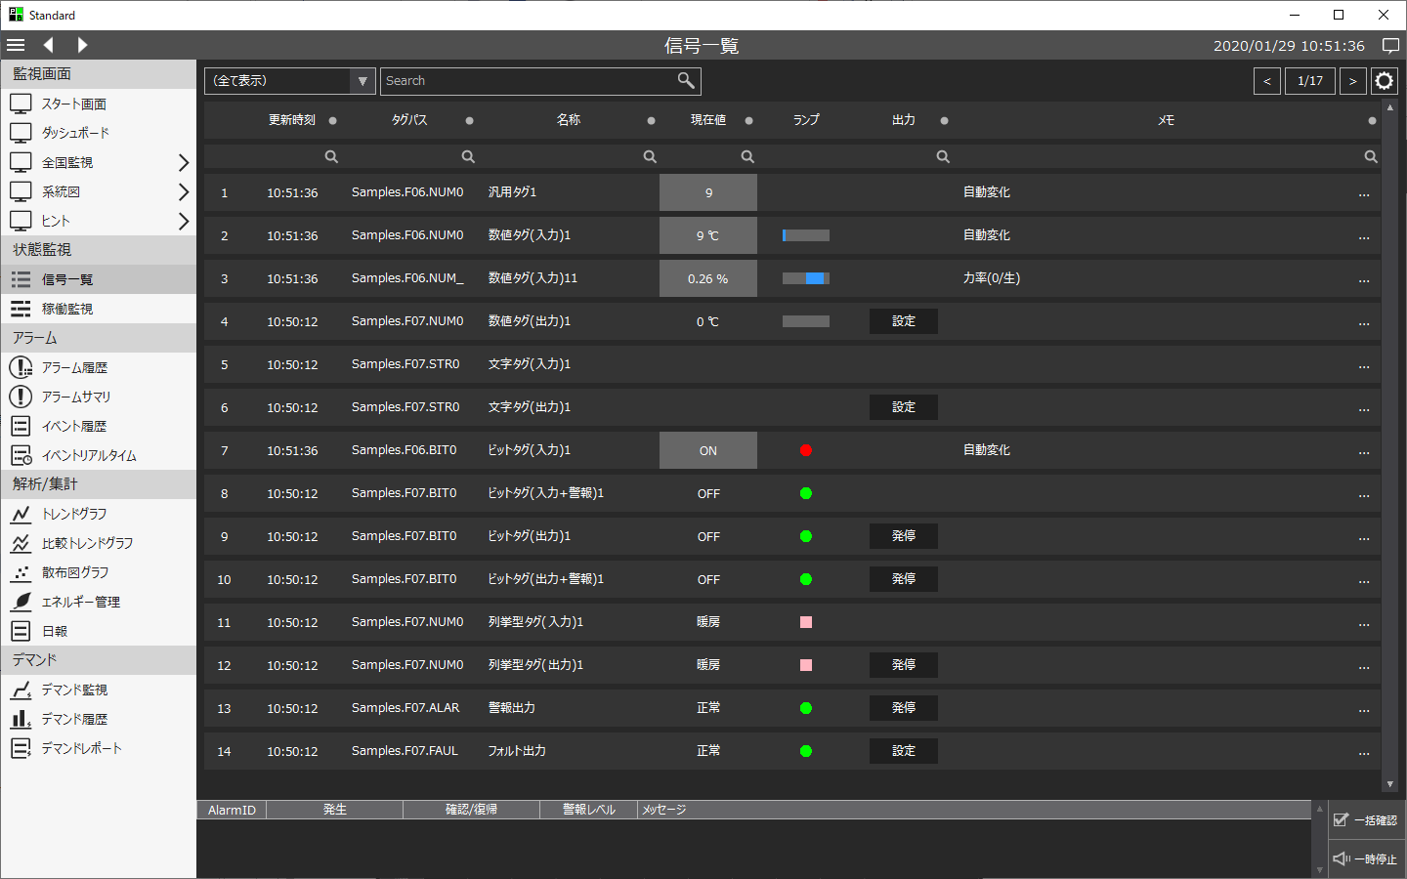This screenshot has width=1407, height=879.
Task: Open the hamburger menu icon
Action: click(16, 45)
